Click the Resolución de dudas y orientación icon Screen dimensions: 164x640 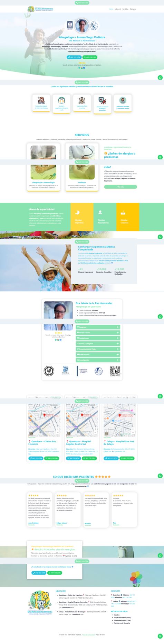[x=123, y=100]
